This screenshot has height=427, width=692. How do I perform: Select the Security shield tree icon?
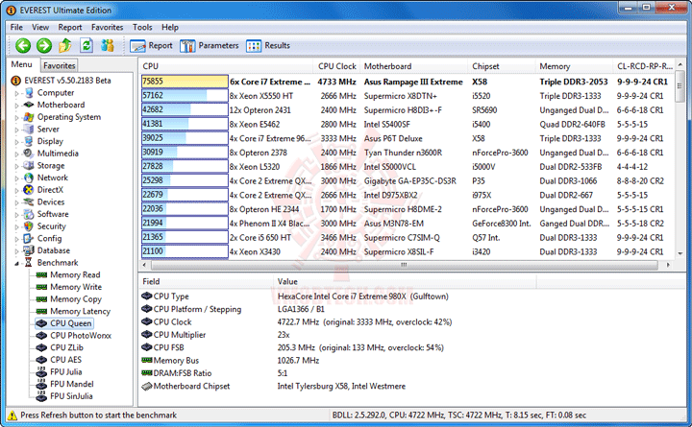coord(29,226)
